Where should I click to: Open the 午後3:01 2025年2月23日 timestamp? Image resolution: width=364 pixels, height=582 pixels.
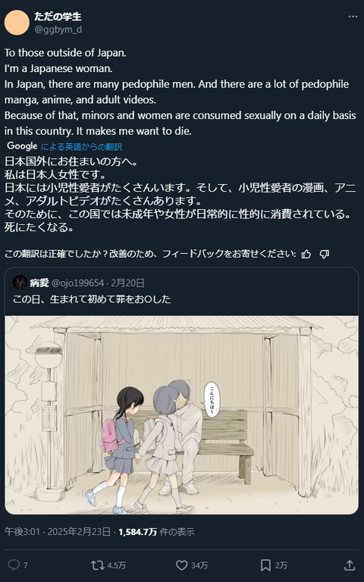coord(57,531)
